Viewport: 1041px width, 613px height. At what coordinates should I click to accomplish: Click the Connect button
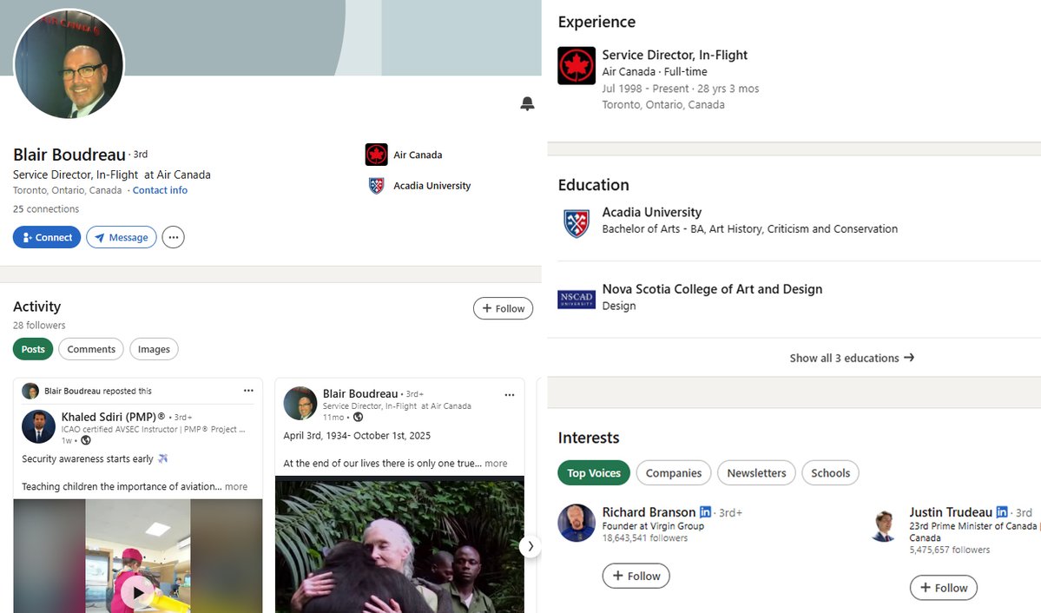tap(47, 237)
